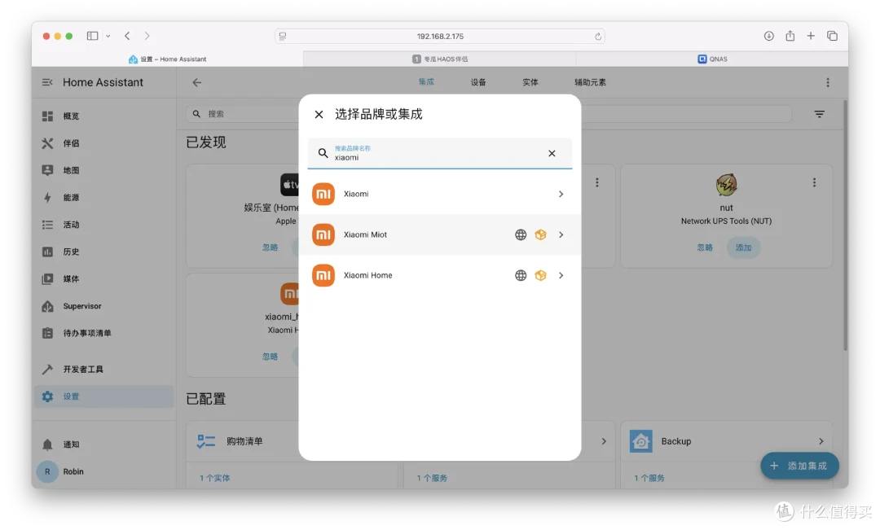Expand Xiaomi Miot row chevron
The height and width of the screenshot is (530, 880).
pyautogui.click(x=561, y=234)
